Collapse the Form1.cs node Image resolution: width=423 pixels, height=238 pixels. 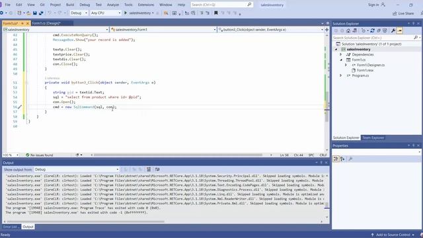pyautogui.click(x=341, y=59)
